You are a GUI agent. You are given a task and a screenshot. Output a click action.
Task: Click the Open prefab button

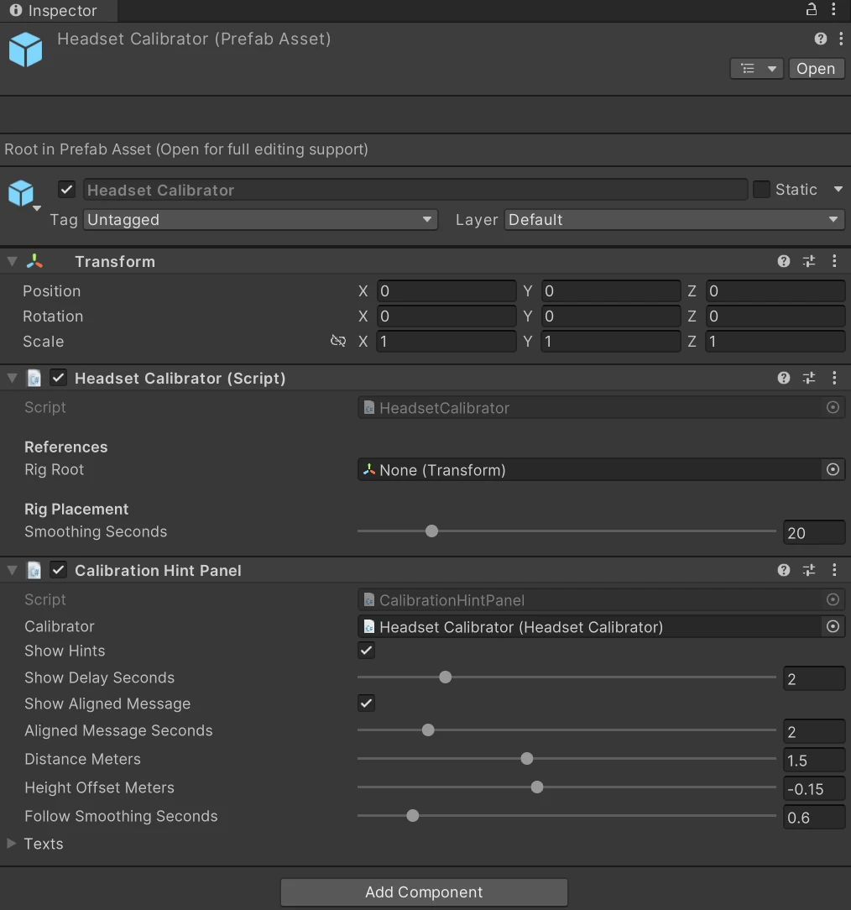tap(816, 69)
